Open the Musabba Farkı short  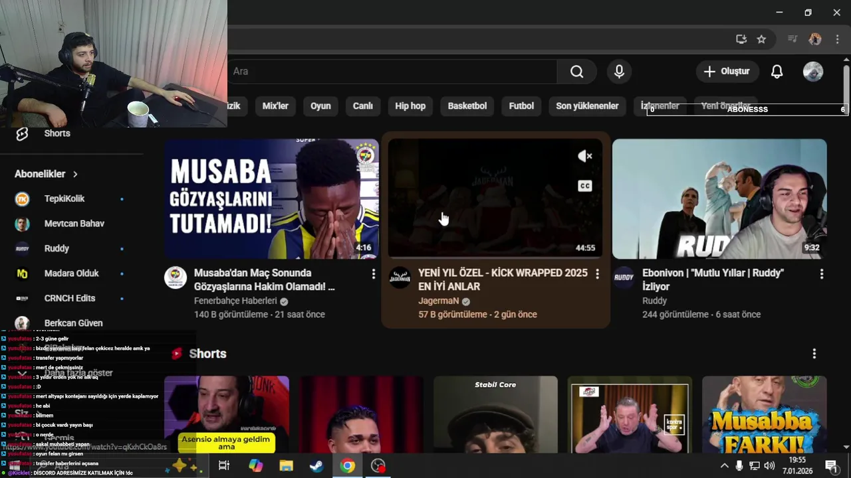765,415
